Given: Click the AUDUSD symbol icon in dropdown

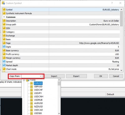Looking at the screenshot, I should click(x=32, y=103).
